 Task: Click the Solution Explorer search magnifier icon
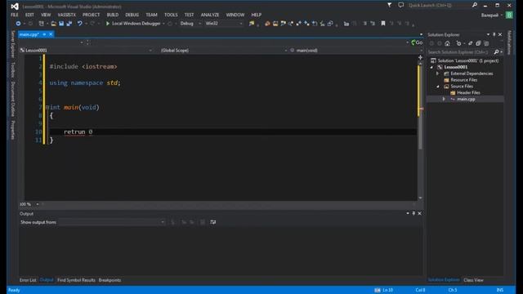click(496, 52)
